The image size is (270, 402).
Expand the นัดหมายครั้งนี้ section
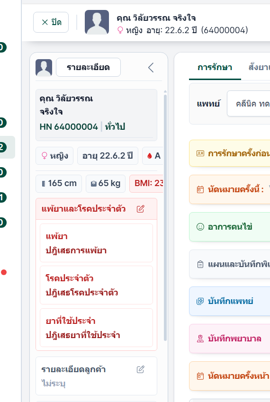pos(229,189)
